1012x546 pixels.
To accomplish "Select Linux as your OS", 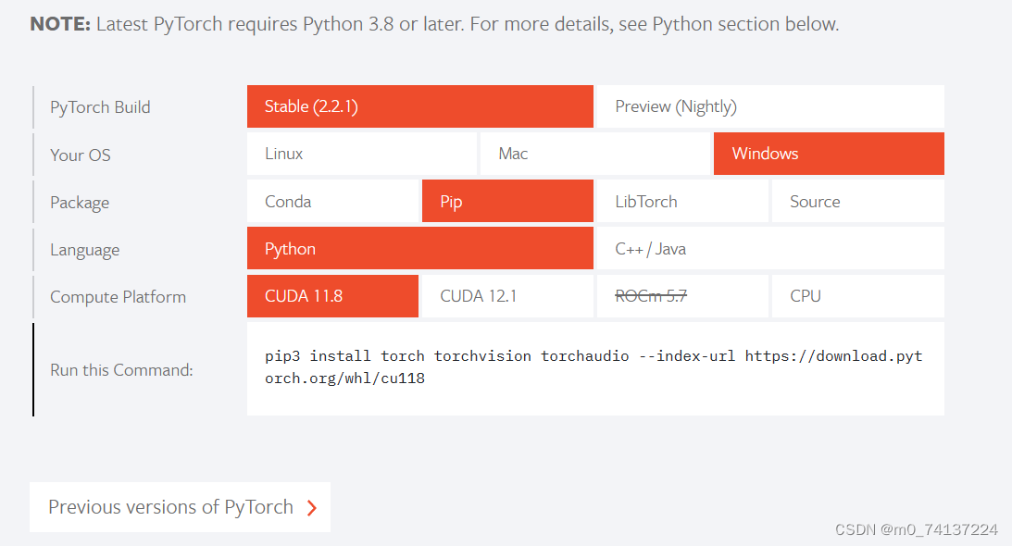I will click(362, 154).
